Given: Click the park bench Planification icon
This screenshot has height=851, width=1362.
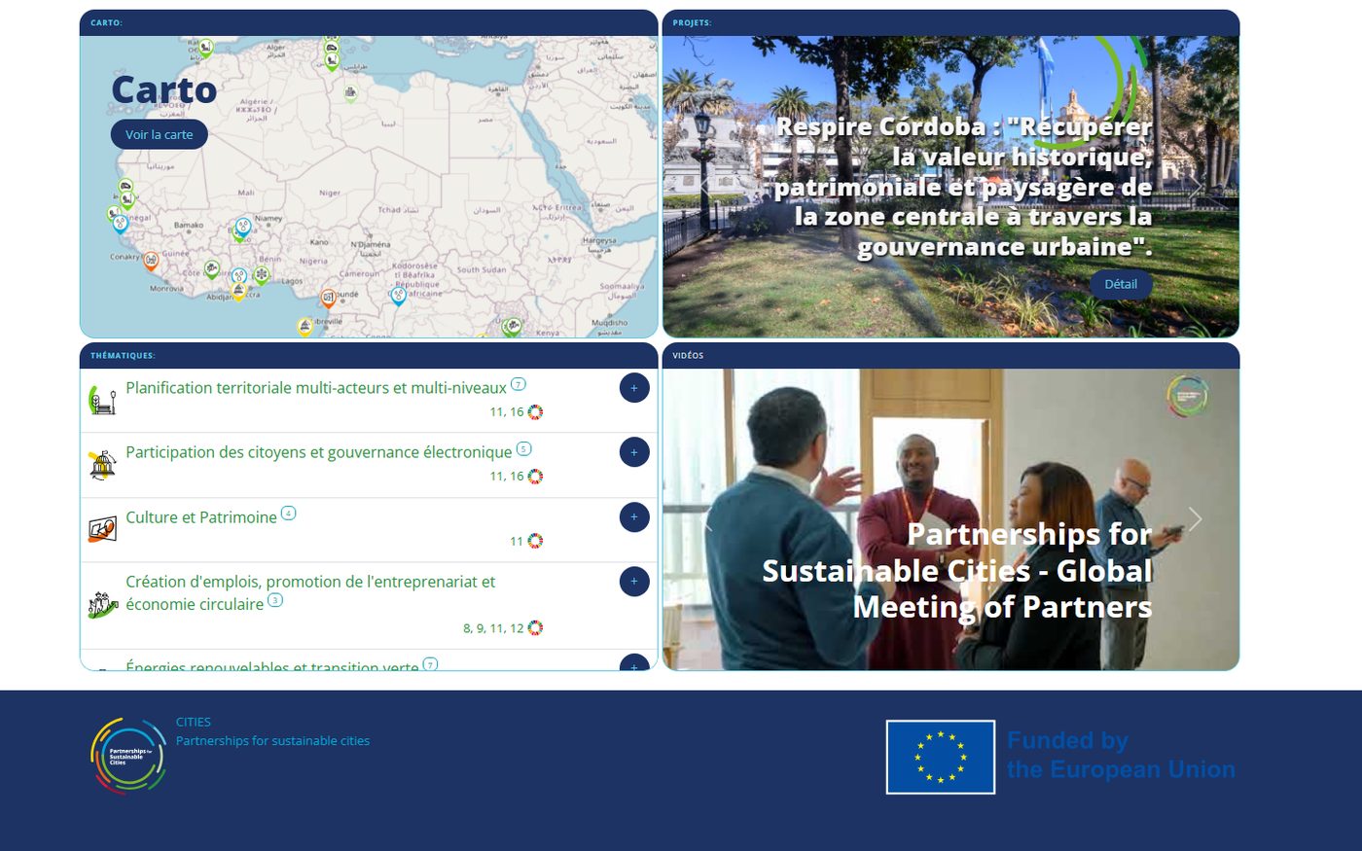Looking at the screenshot, I should click(x=102, y=400).
